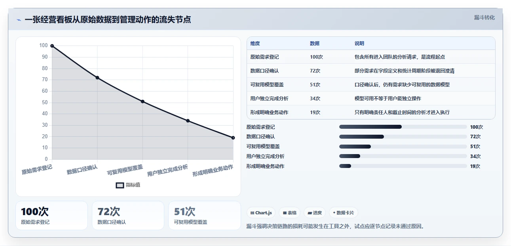This screenshot has width=511, height=246.
Task: Click the x-axis label 数据口径确认 on the chart
Action: (x=82, y=169)
